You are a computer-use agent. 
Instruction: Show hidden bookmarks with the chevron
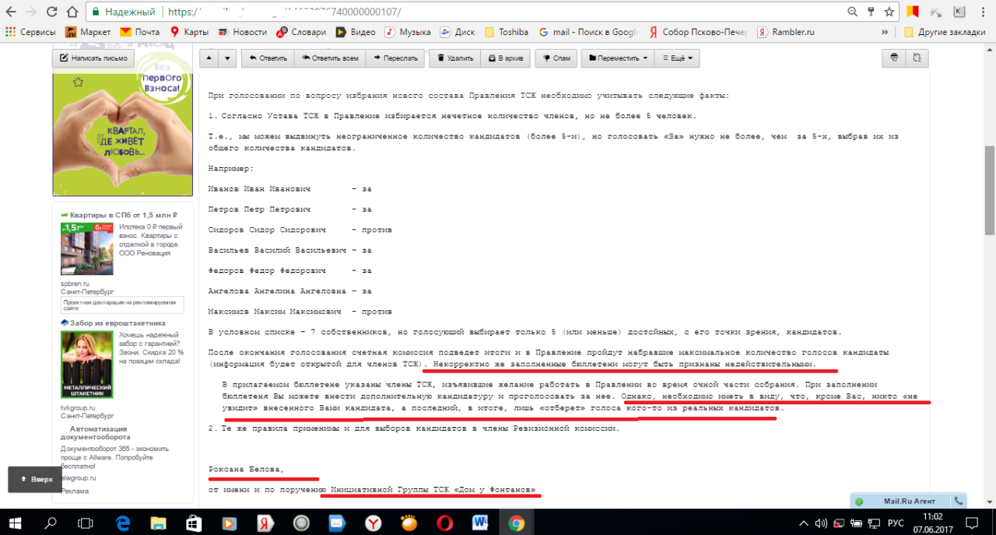point(885,32)
